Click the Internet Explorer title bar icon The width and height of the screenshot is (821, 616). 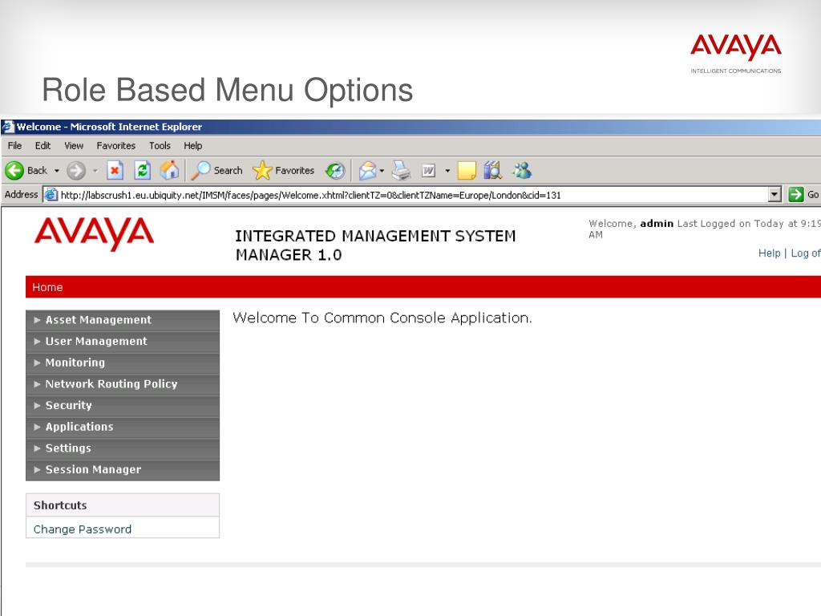(8, 127)
